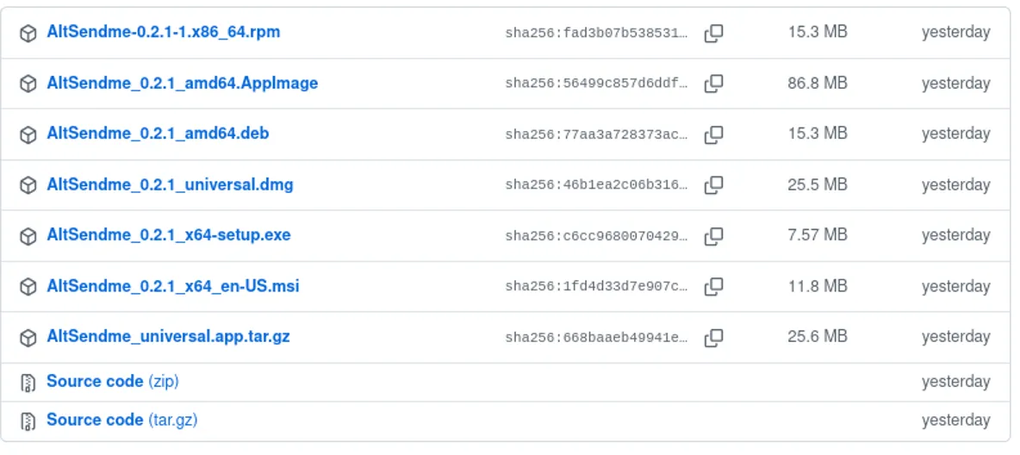
Task: Download AltSendme_0.2.1_x64-setup.exe
Action: pos(168,234)
